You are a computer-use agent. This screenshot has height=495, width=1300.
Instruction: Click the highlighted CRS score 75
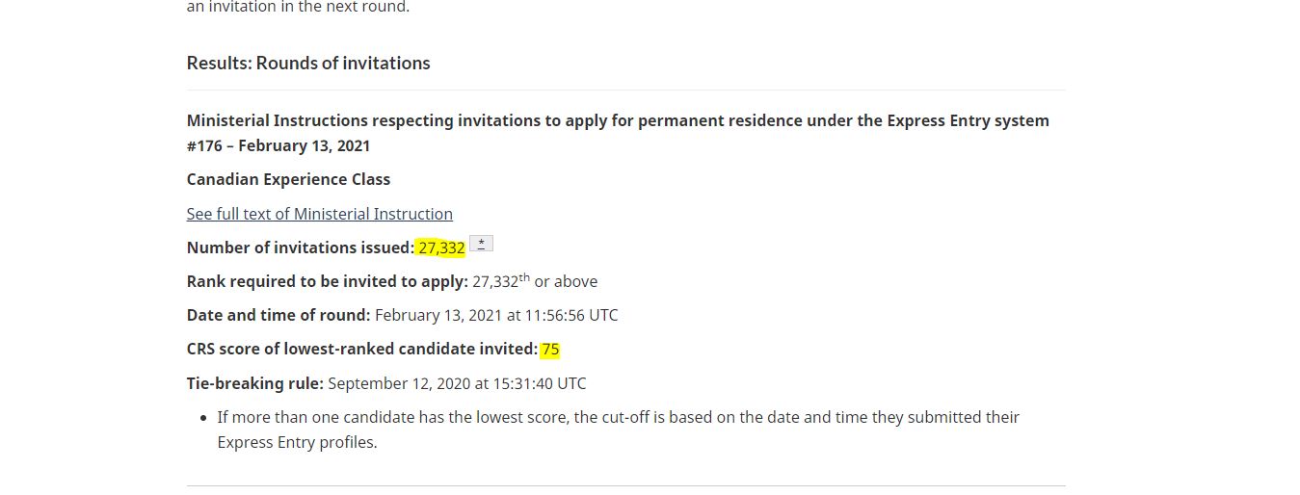click(550, 349)
